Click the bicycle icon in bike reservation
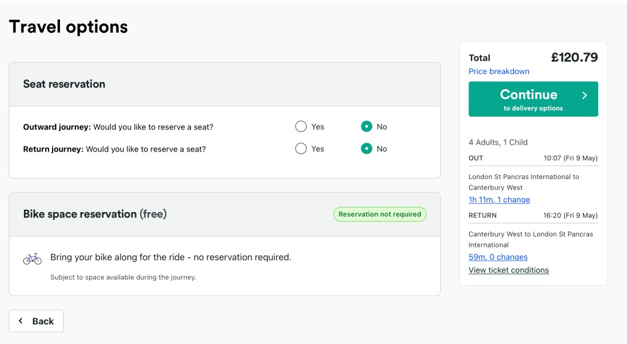The image size is (627, 344). pyautogui.click(x=32, y=259)
